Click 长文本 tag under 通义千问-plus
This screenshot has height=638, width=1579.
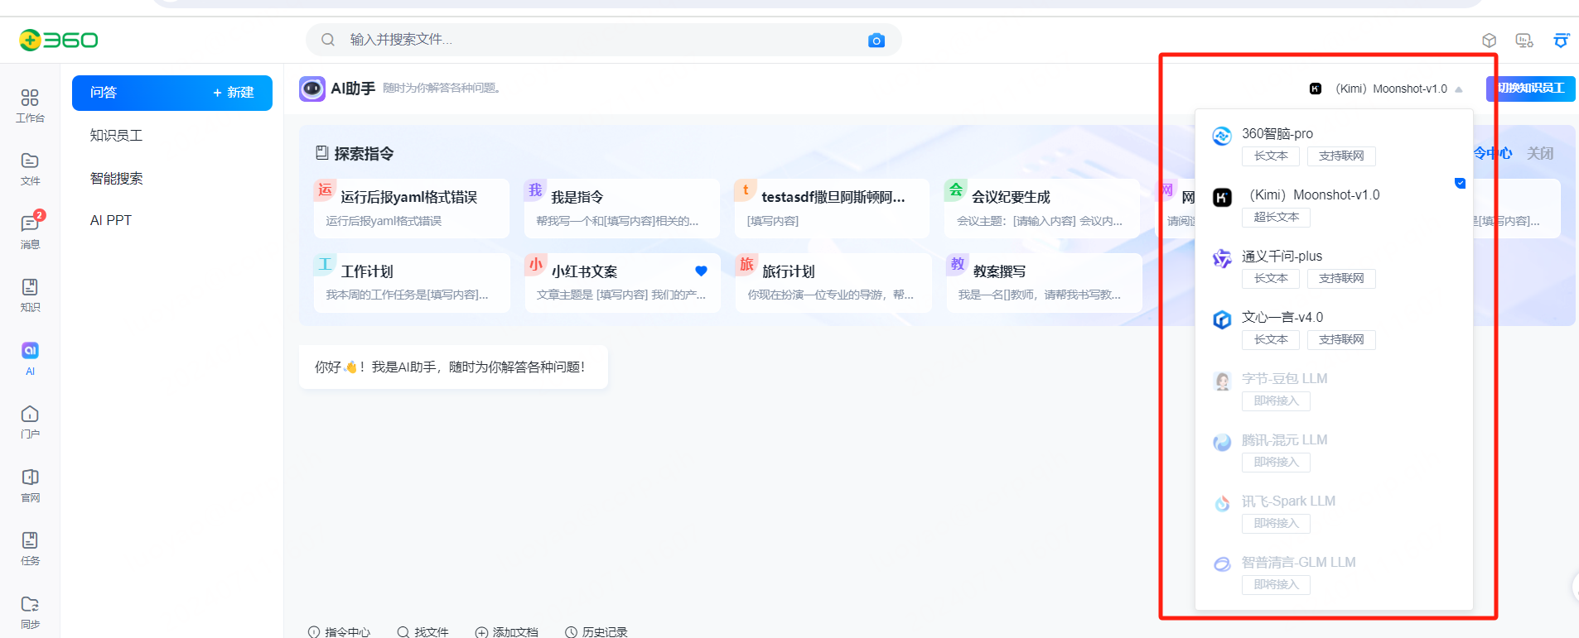click(1271, 279)
